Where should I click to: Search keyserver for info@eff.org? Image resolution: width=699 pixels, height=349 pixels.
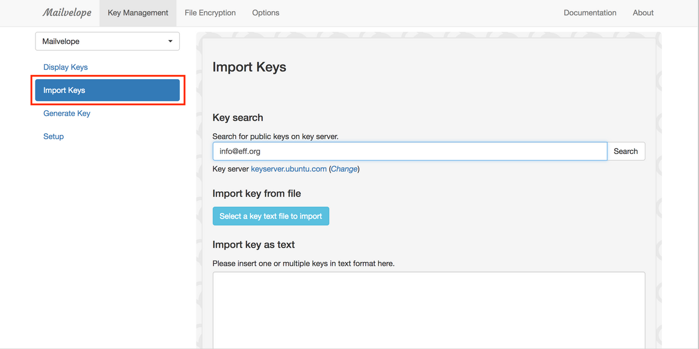pos(625,151)
